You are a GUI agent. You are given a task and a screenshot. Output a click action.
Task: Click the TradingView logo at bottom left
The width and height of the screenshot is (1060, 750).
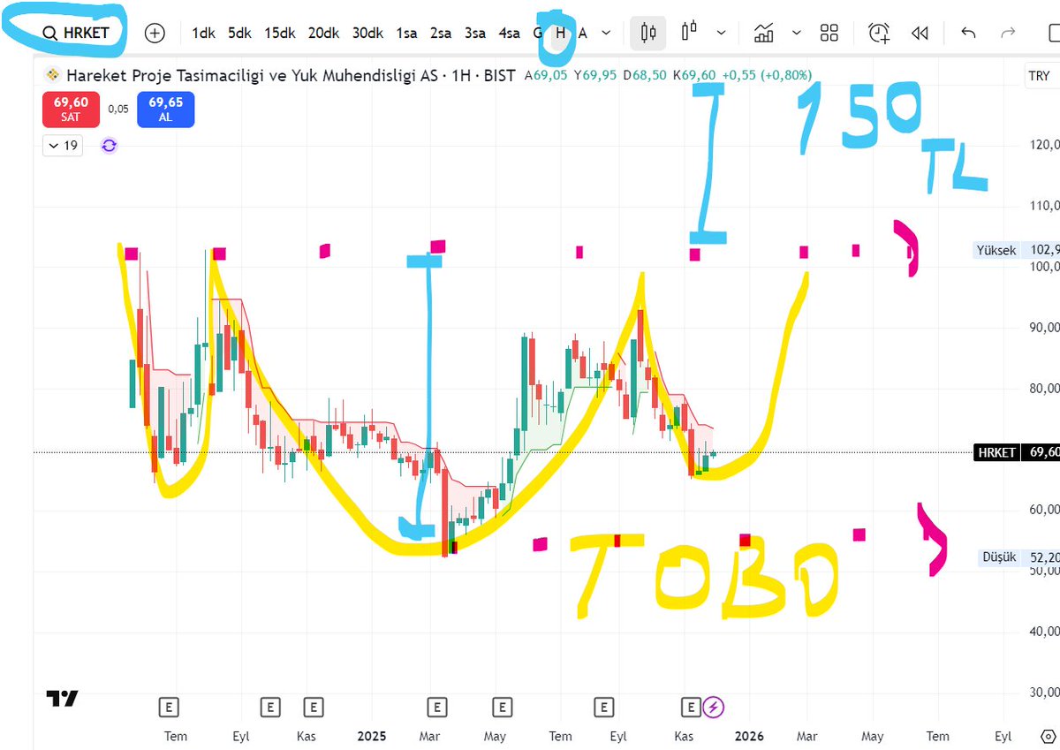(x=63, y=699)
